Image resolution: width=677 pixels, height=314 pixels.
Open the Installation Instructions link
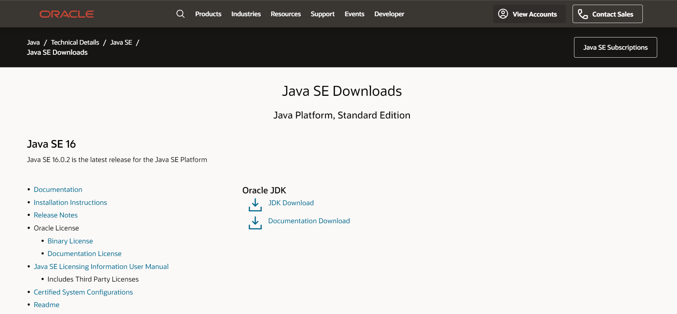coord(70,202)
